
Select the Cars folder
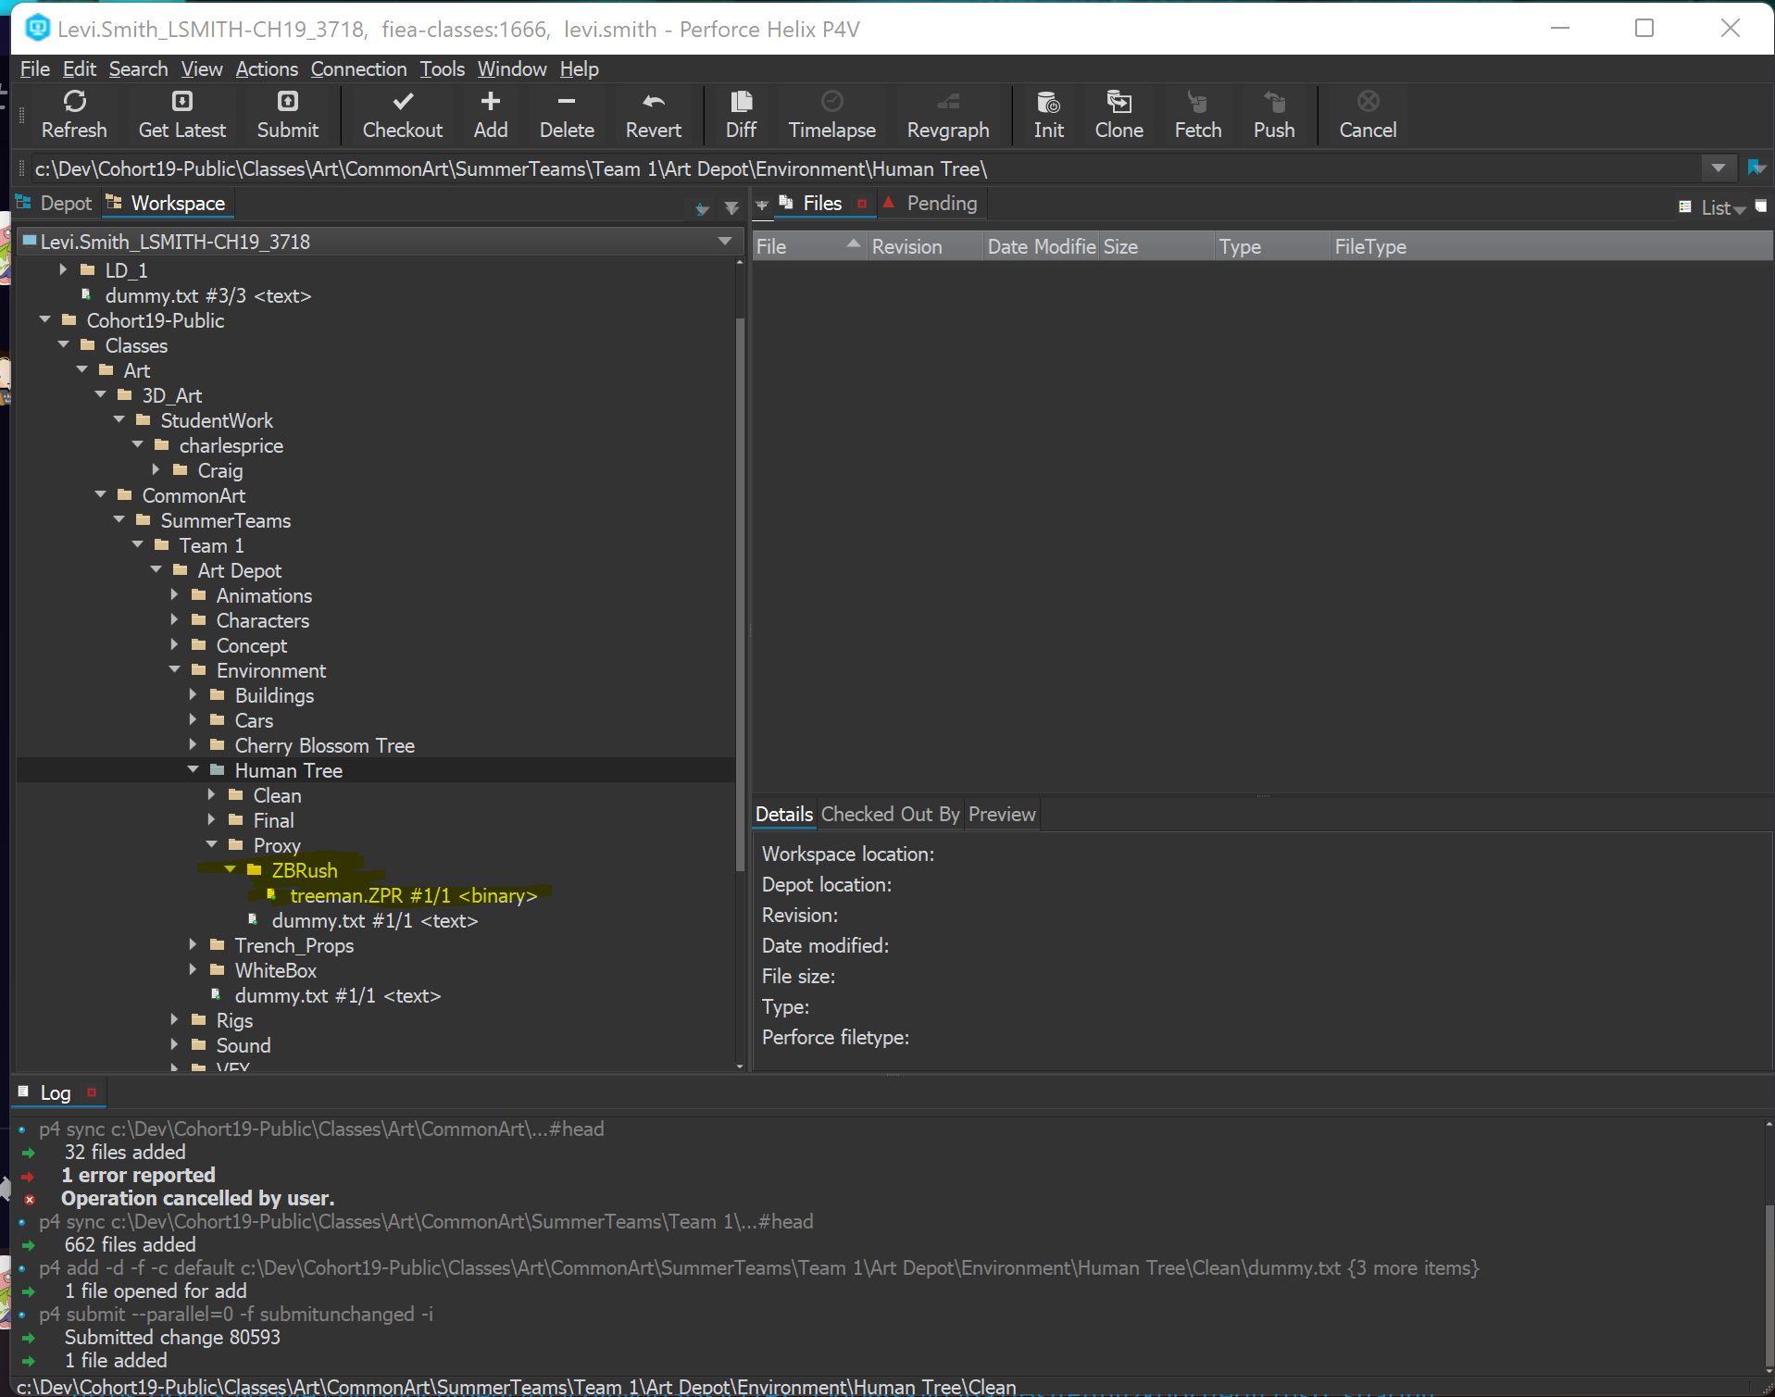[254, 720]
